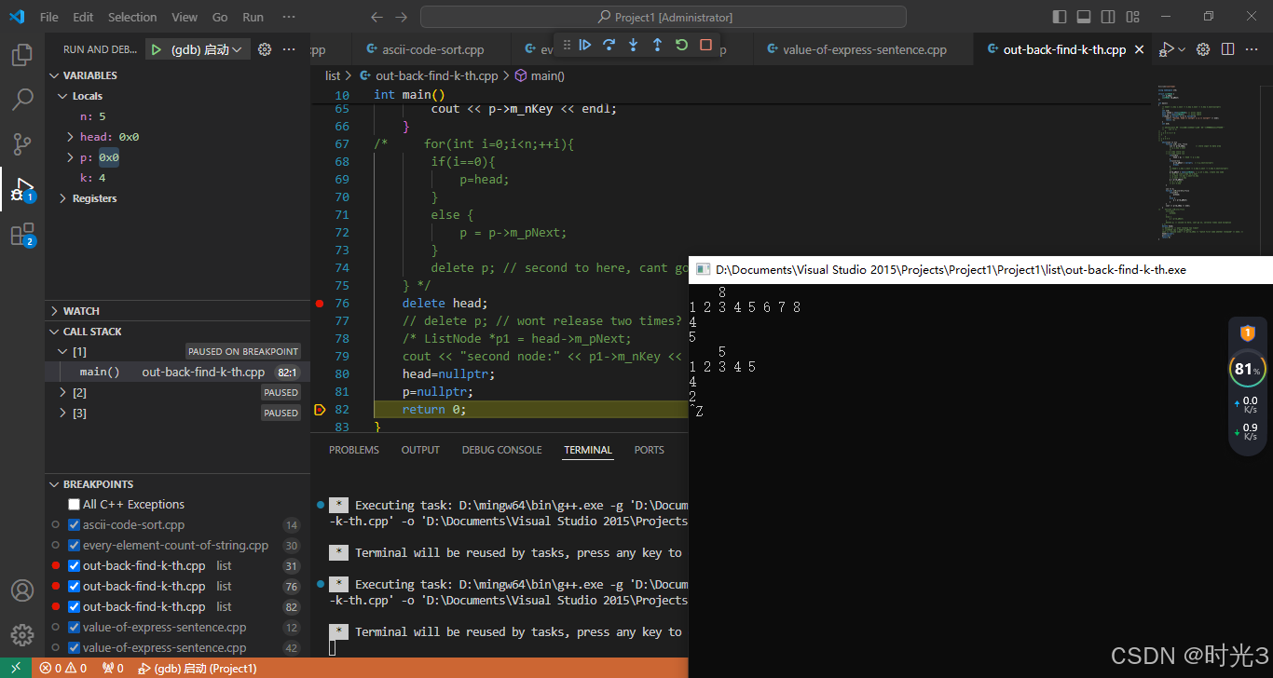Open the File menu
The height and width of the screenshot is (678, 1273).
[x=48, y=17]
